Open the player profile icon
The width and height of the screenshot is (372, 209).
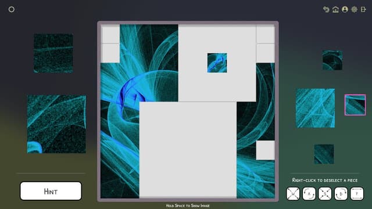pyautogui.click(x=345, y=9)
